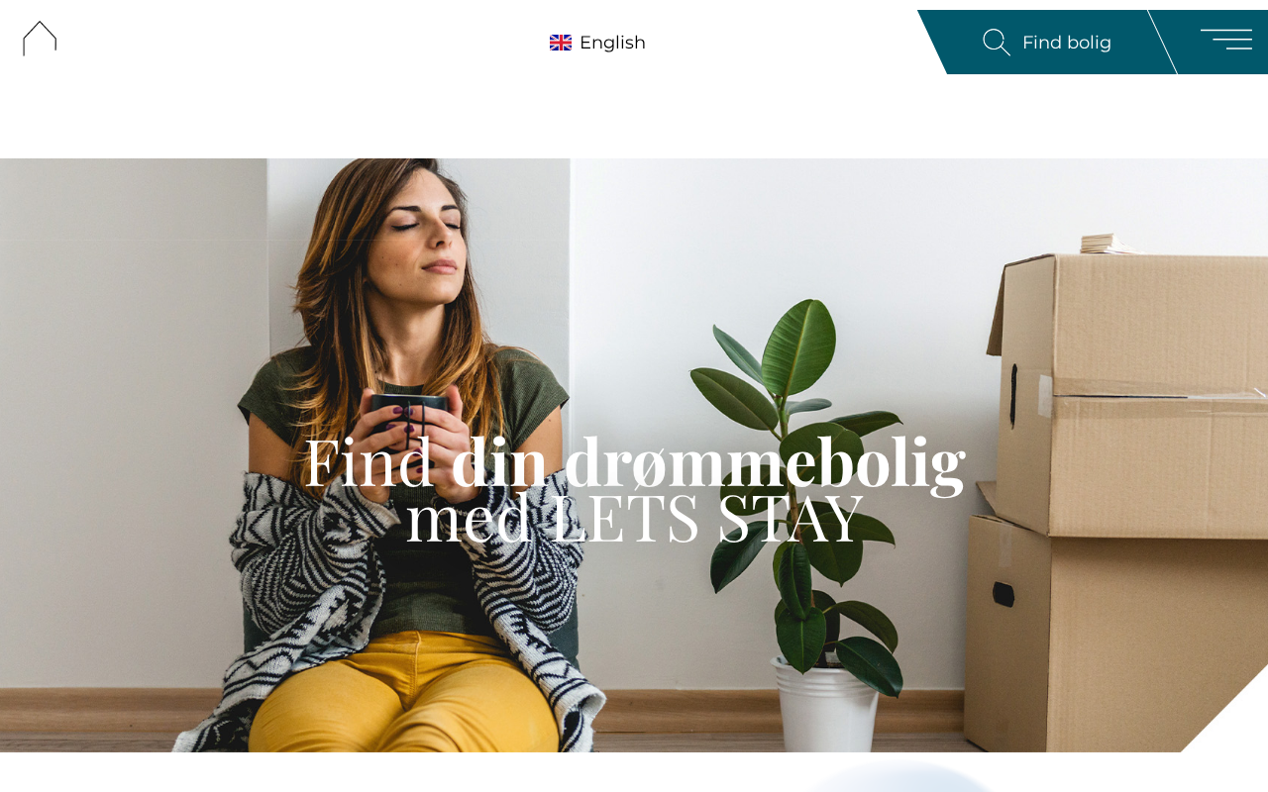
Task: Click the magnifying glass search icon
Action: pos(997,43)
